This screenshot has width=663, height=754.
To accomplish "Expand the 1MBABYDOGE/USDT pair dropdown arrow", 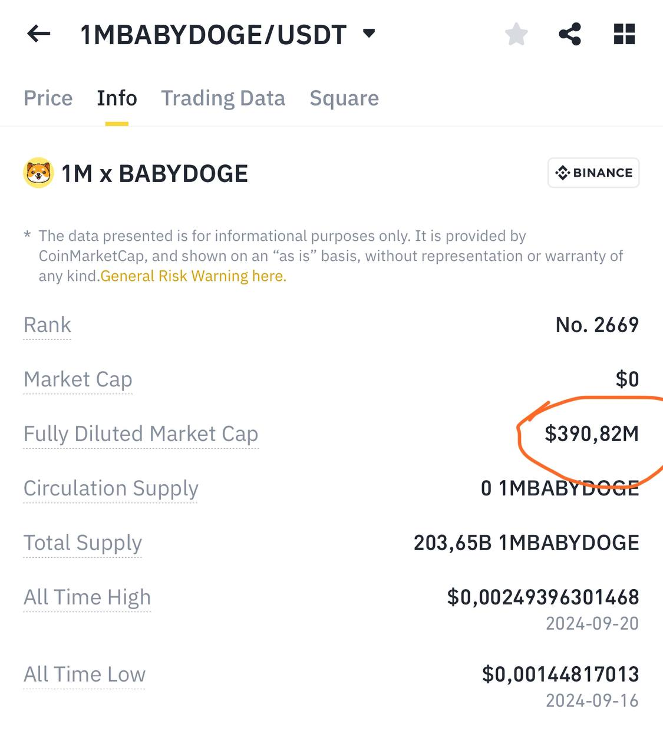I will [370, 33].
